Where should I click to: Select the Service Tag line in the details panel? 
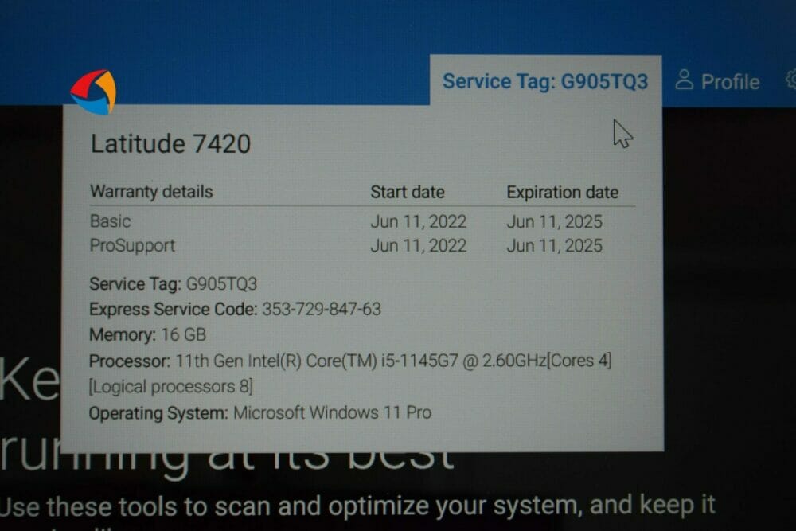coord(173,283)
